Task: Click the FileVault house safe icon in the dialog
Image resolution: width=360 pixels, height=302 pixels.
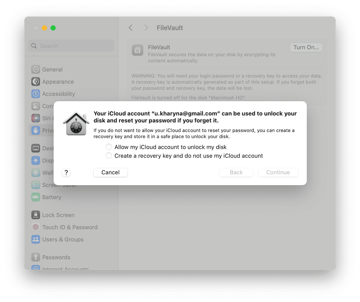Action: (x=76, y=124)
